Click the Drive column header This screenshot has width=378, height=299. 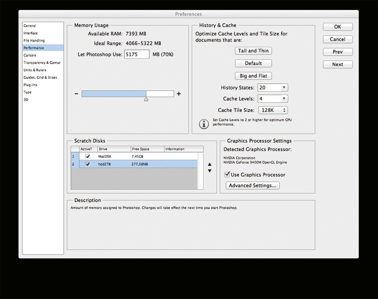pos(114,149)
